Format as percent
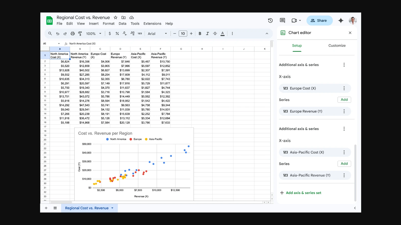The height and width of the screenshot is (225, 401). point(117,33)
